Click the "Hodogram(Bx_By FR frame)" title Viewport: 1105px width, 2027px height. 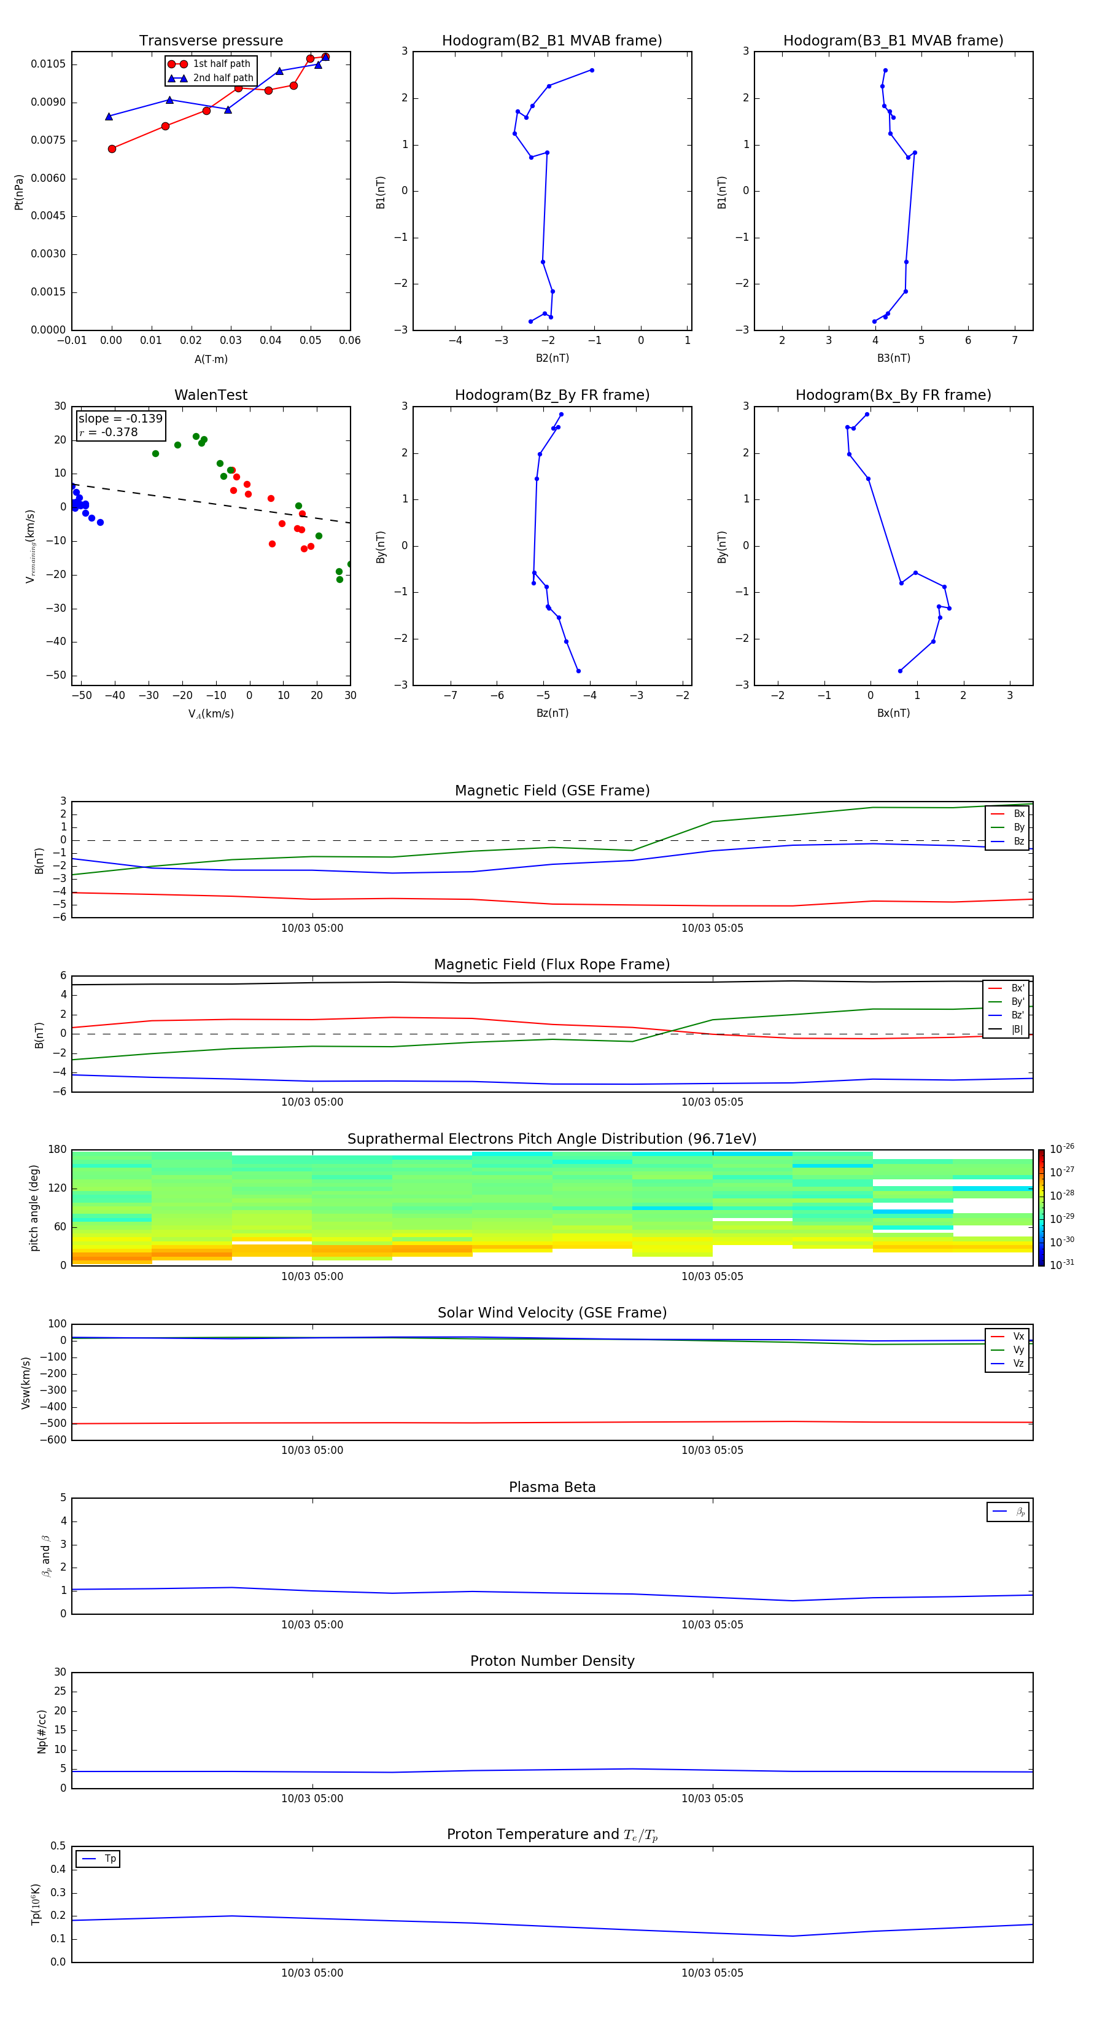893,395
